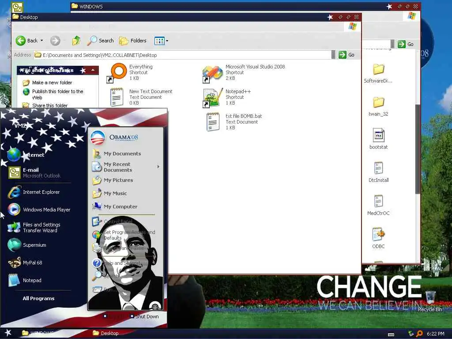Switch to Desktop taskbar button
Screen dimensions: 452x339
click(x=105, y=333)
